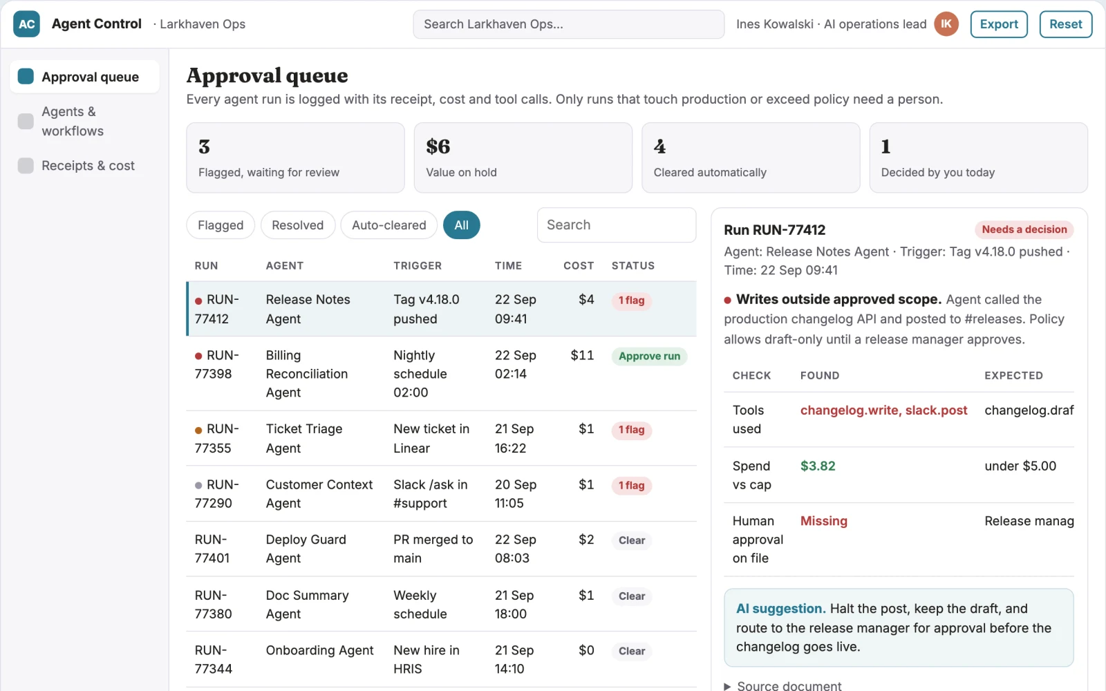
Task: Click the Reset button
Action: (x=1065, y=24)
